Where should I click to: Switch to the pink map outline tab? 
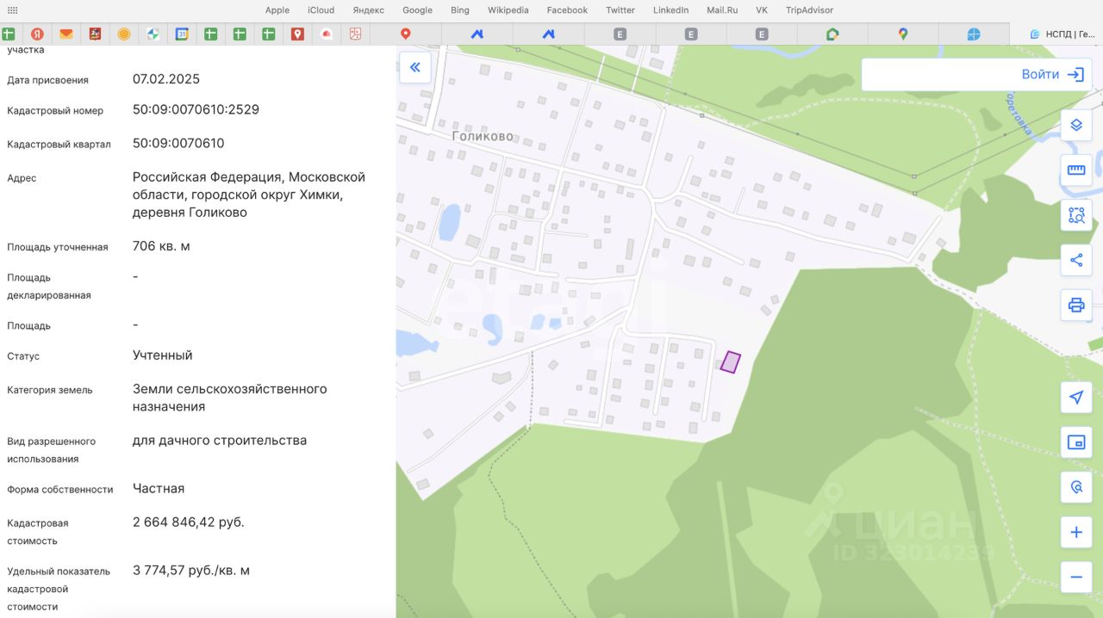[355, 34]
